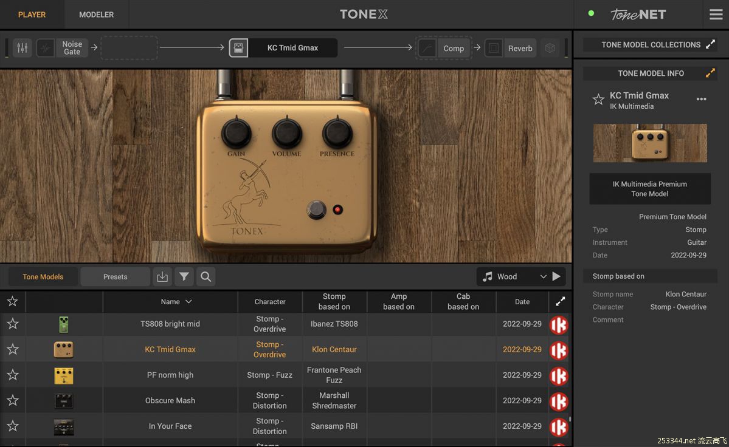Toggle the Comp effect icon
Image resolution: width=729 pixels, height=447 pixels.
point(427,48)
